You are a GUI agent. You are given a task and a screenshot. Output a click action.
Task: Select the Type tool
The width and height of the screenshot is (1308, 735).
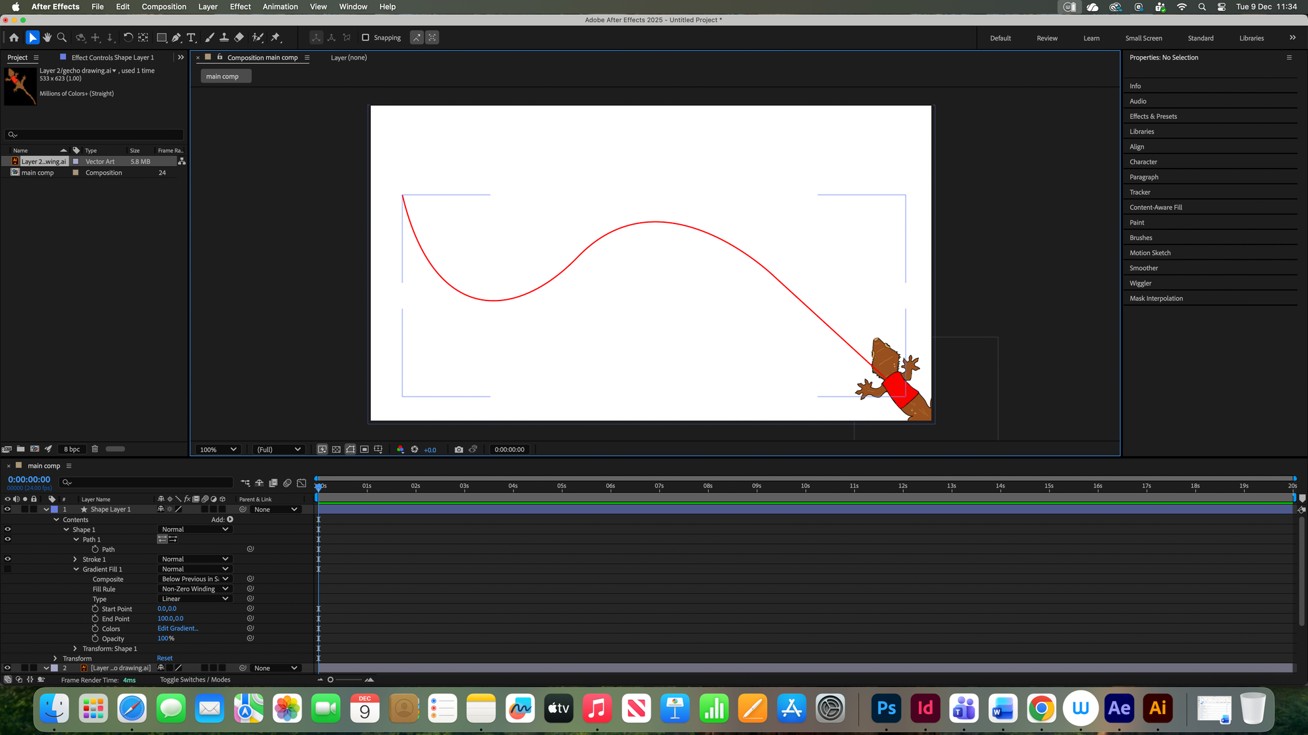191,38
